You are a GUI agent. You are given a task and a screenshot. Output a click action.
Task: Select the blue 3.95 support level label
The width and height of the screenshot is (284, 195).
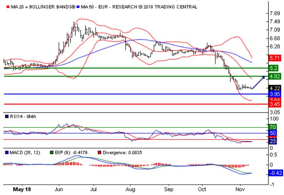274,94
